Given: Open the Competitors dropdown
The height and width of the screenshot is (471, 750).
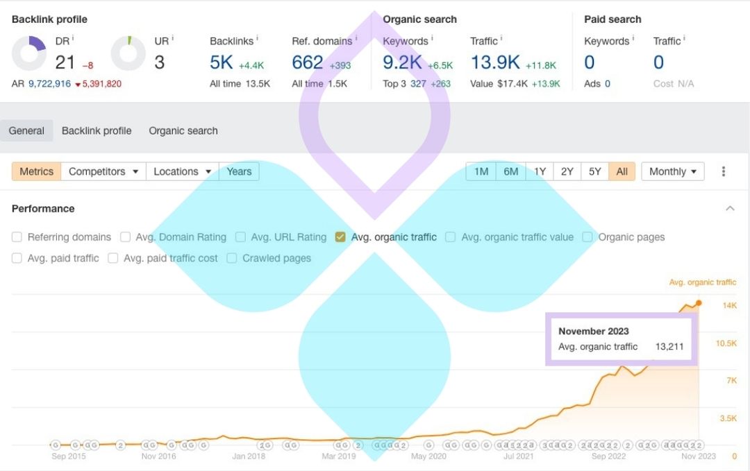Looking at the screenshot, I should (x=103, y=171).
